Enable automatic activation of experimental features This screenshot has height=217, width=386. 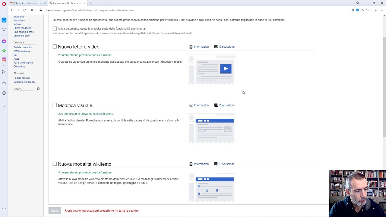click(55, 28)
